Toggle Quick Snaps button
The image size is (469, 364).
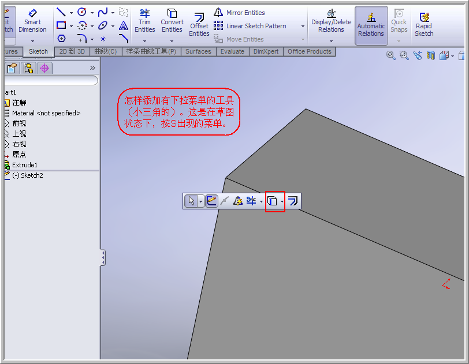399,21
